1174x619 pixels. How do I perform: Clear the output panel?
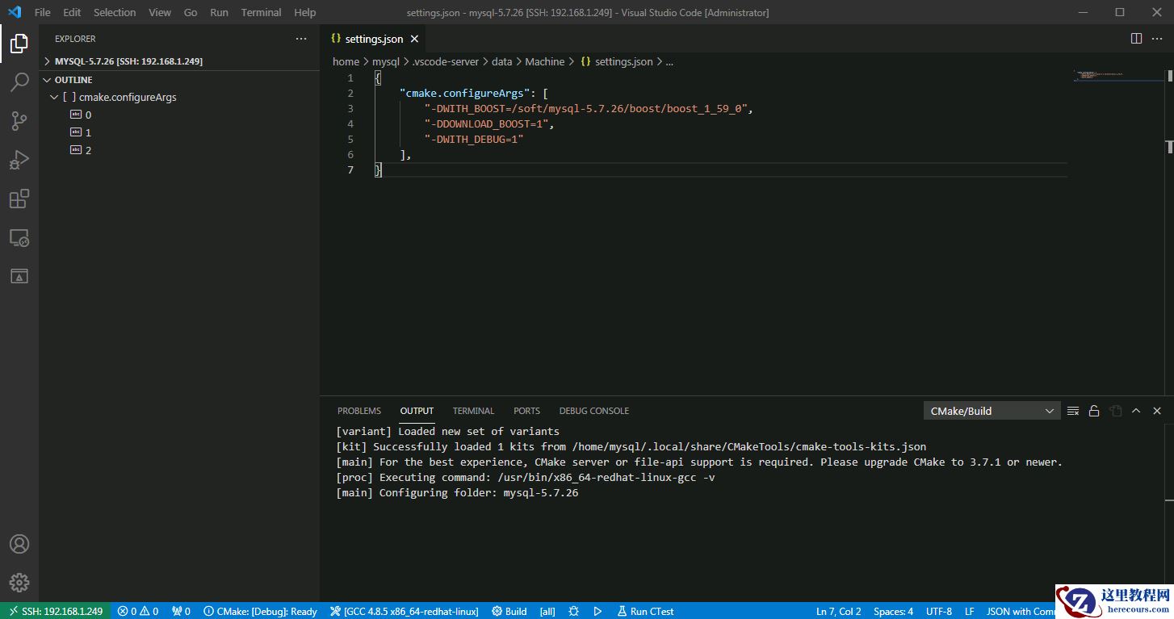1073,411
